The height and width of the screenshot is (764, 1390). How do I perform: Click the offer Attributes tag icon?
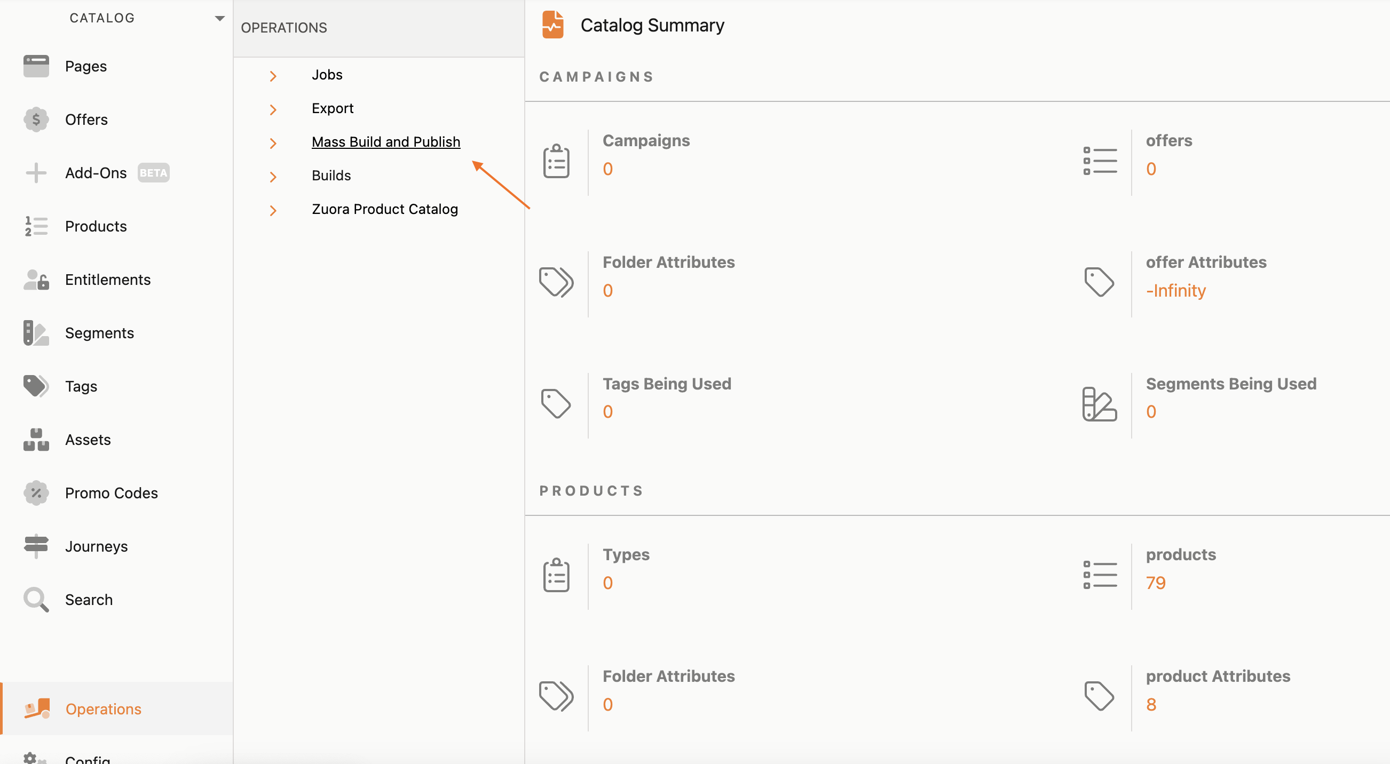(1099, 282)
